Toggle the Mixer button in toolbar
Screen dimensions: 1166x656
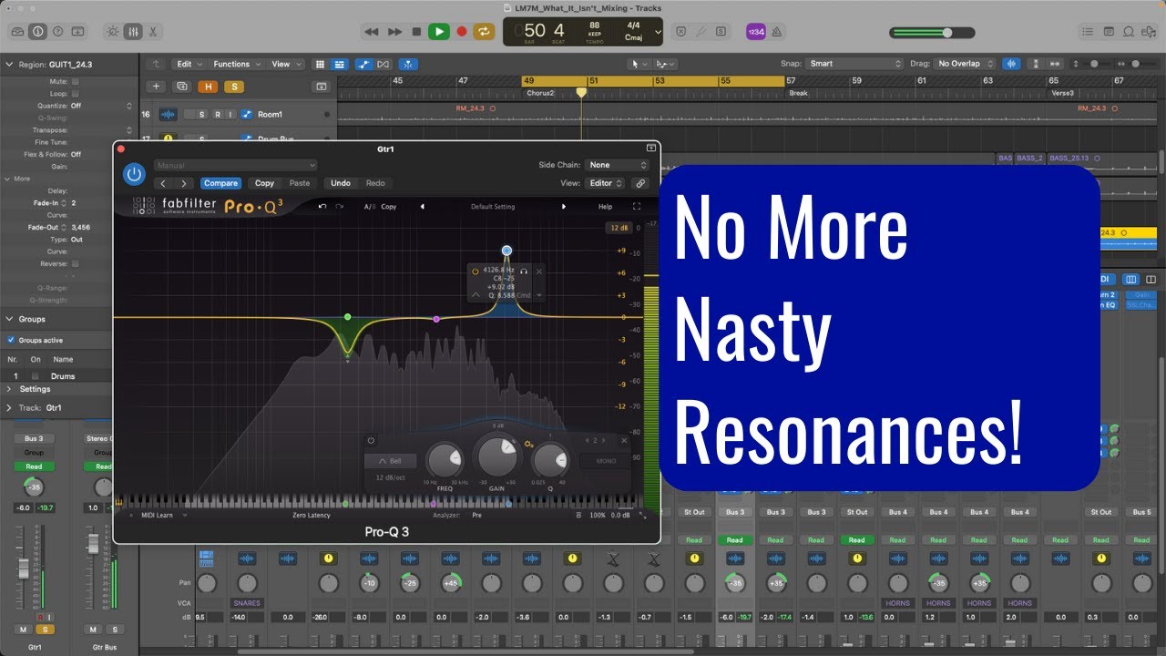coord(133,31)
